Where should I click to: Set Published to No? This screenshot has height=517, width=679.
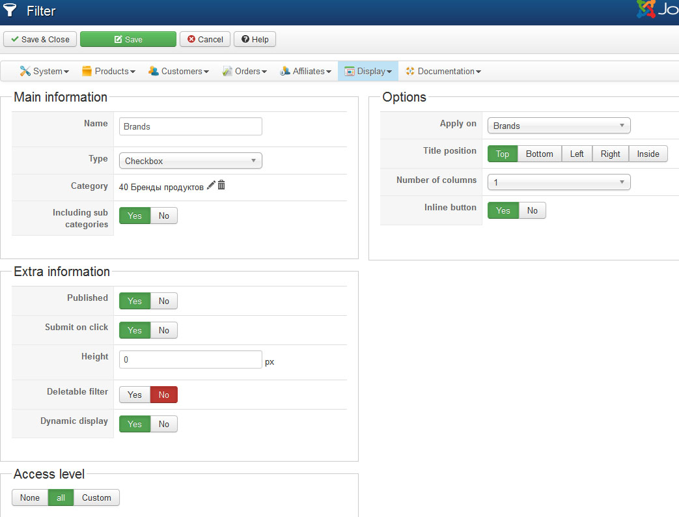[163, 301]
